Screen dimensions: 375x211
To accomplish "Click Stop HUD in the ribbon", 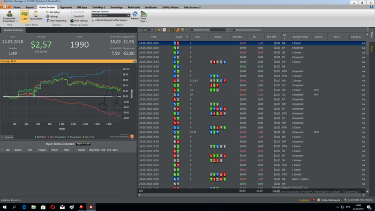I will click(x=77, y=16).
